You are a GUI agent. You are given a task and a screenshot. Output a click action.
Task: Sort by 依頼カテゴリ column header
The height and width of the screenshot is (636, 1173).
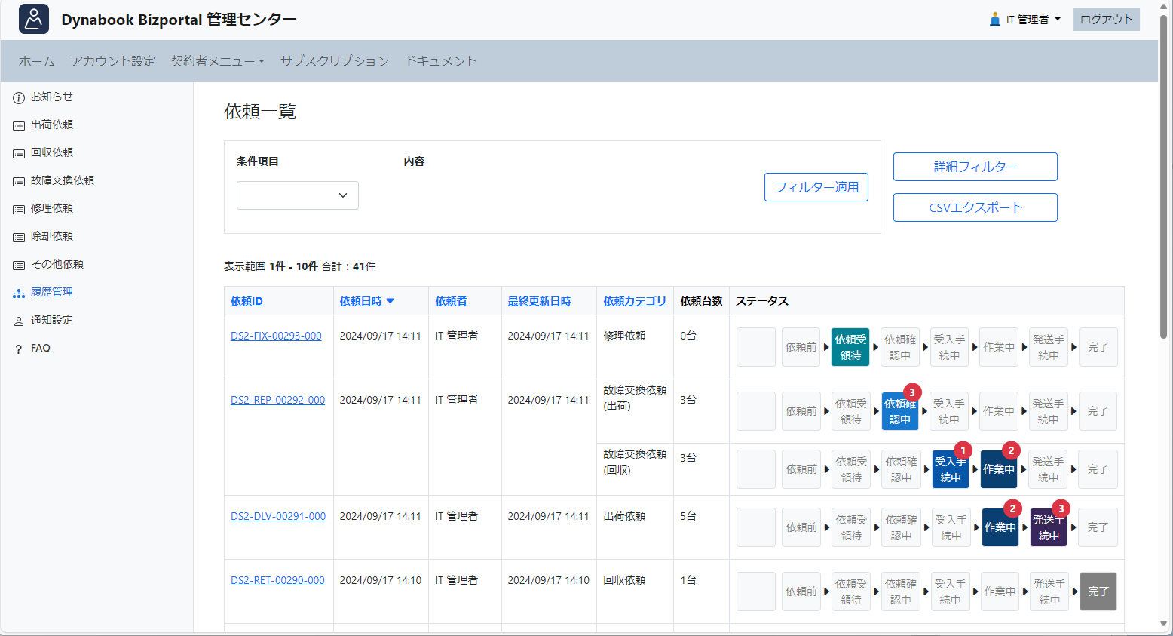[x=635, y=301]
